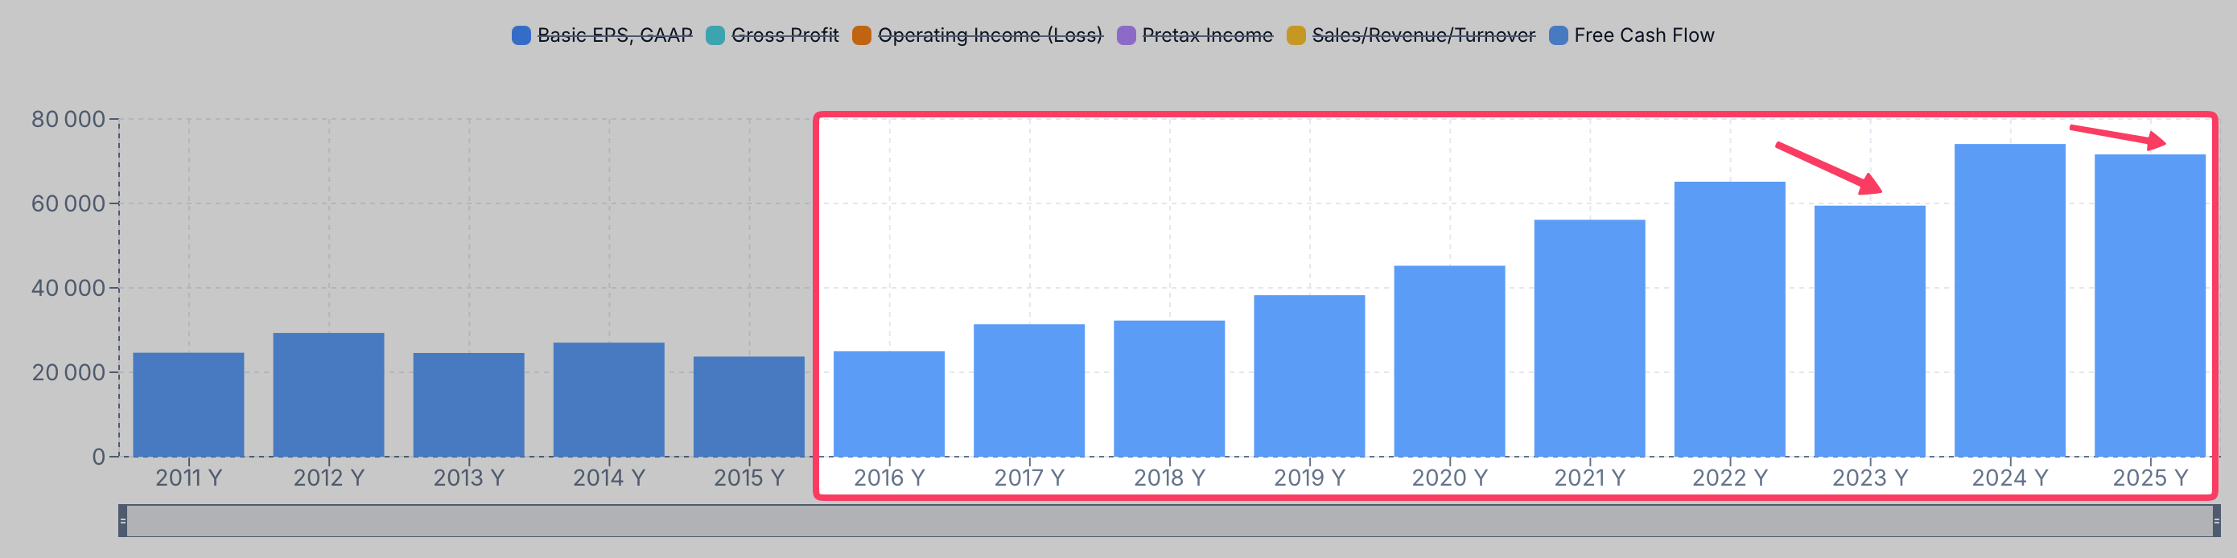Click the left handle of range slider
Image resolution: width=2237 pixels, height=558 pixels.
click(x=123, y=521)
